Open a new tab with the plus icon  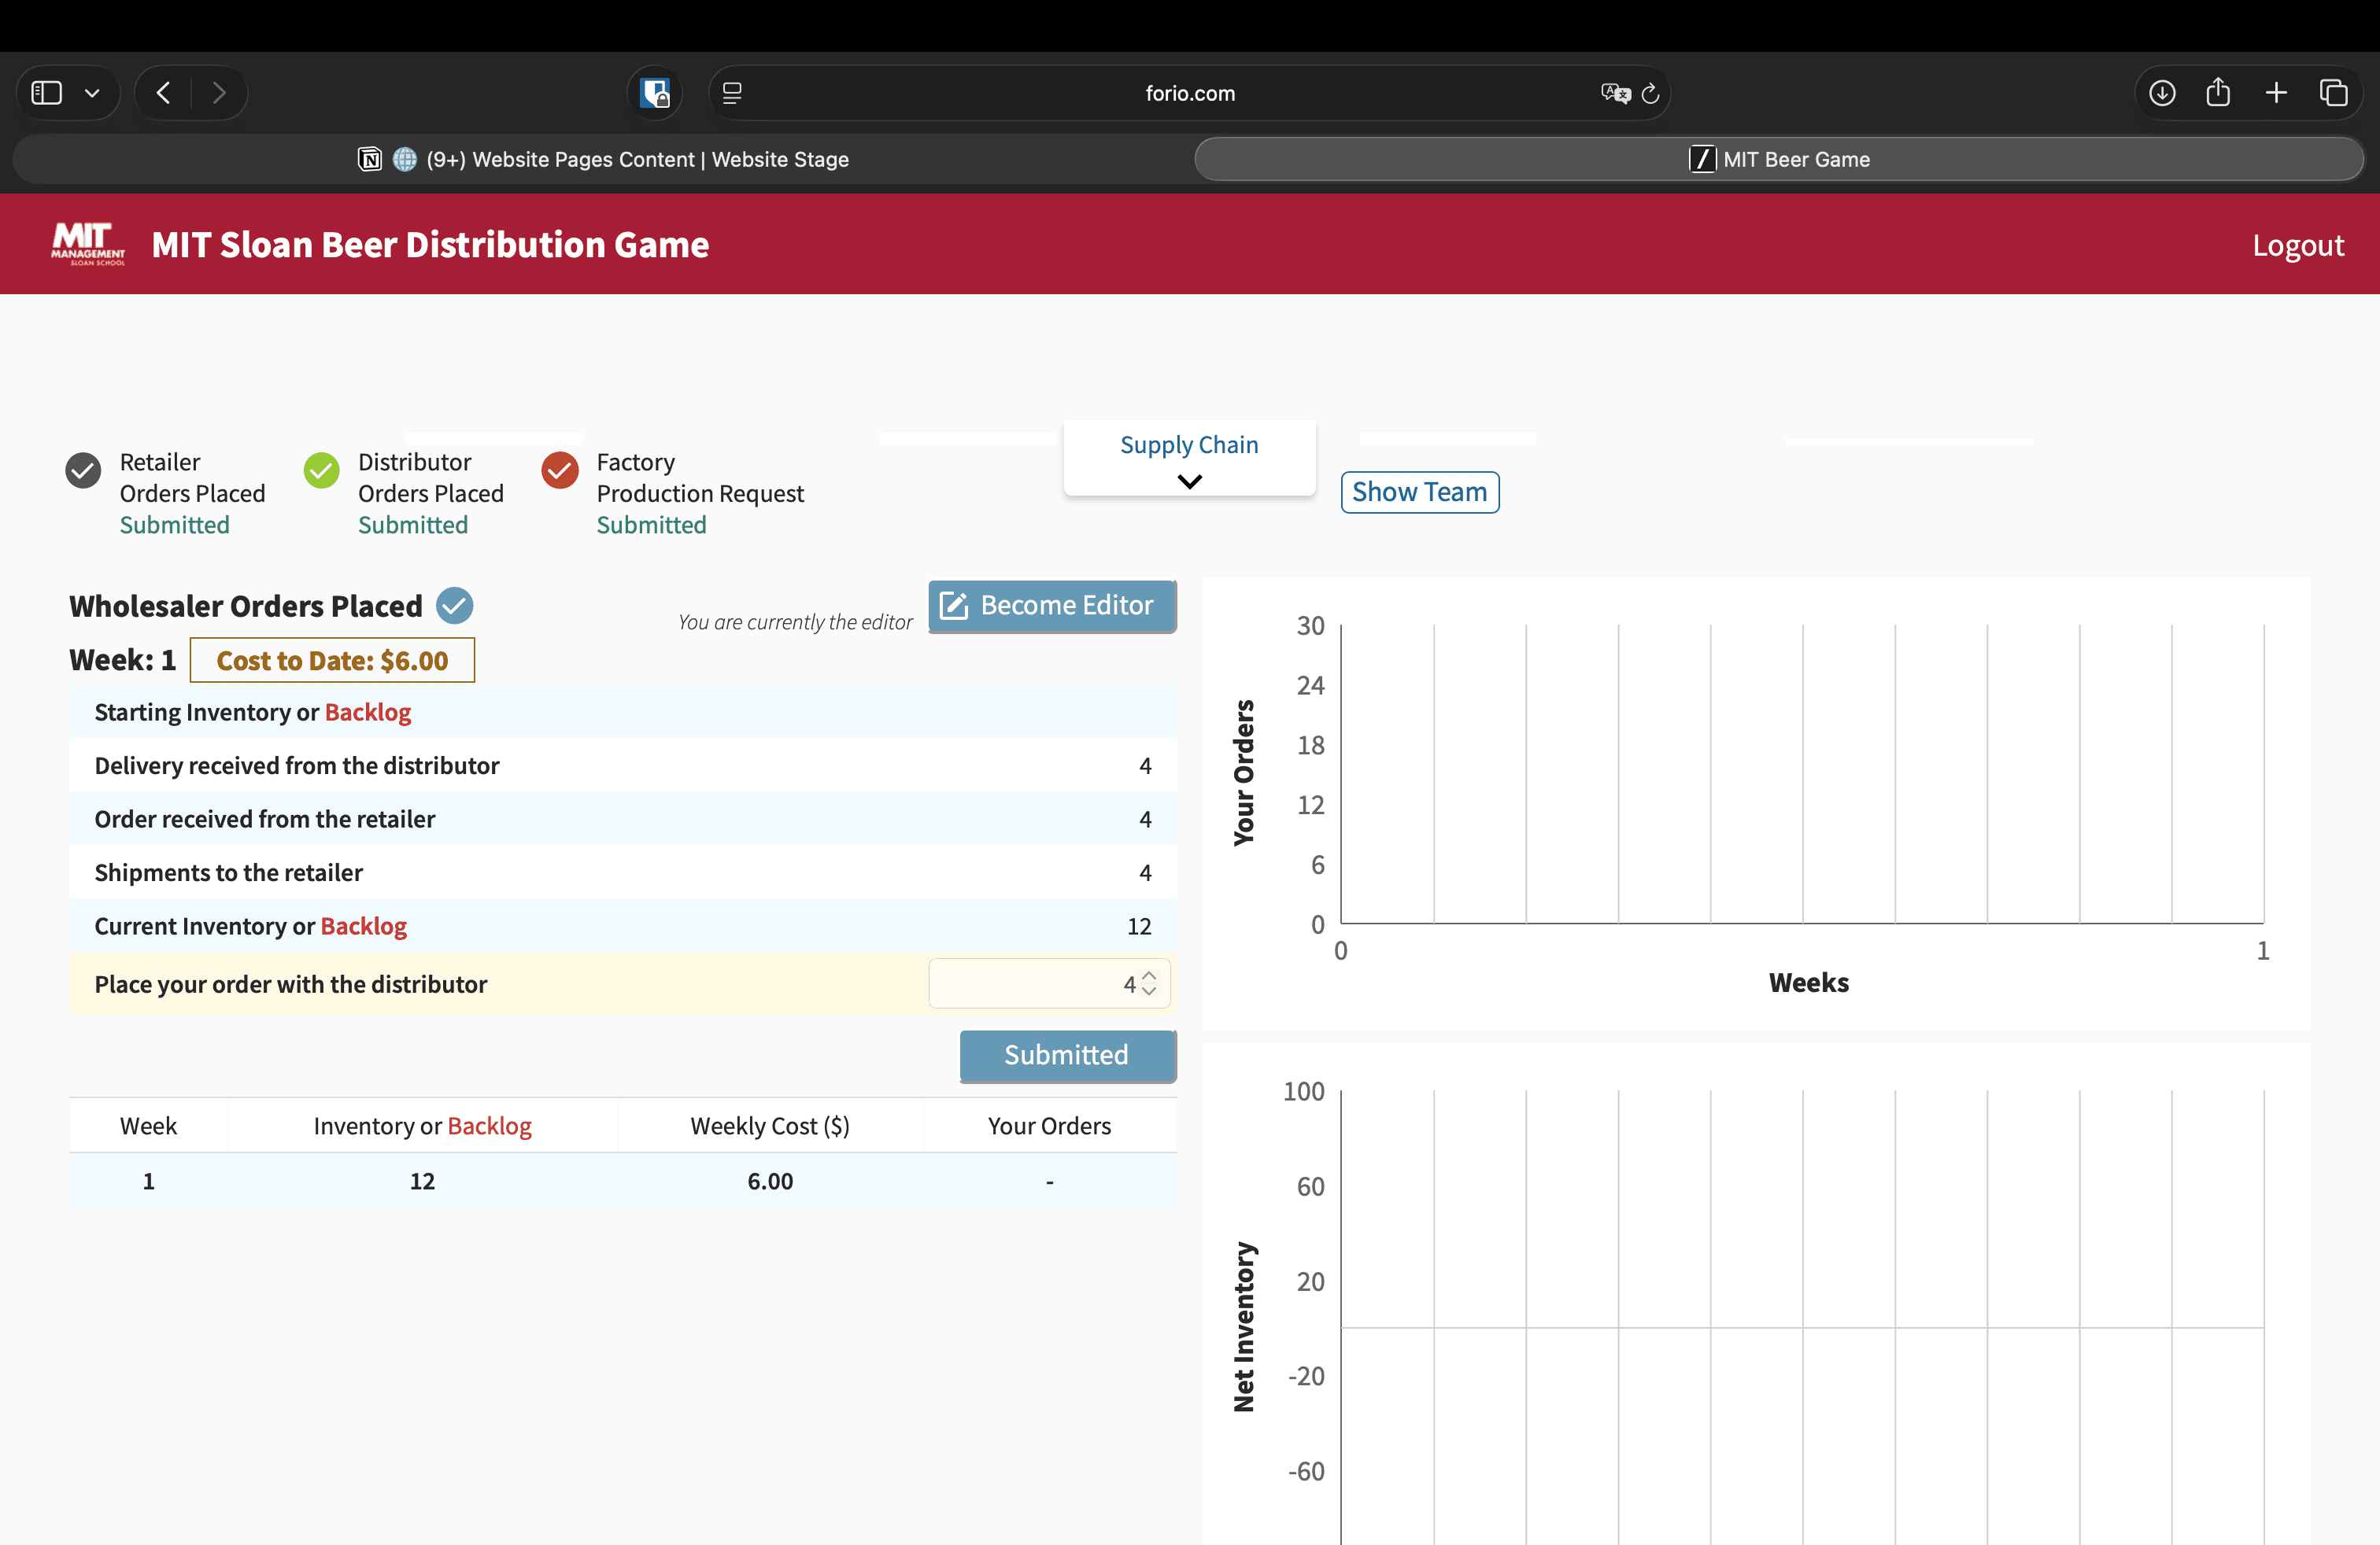2276,93
